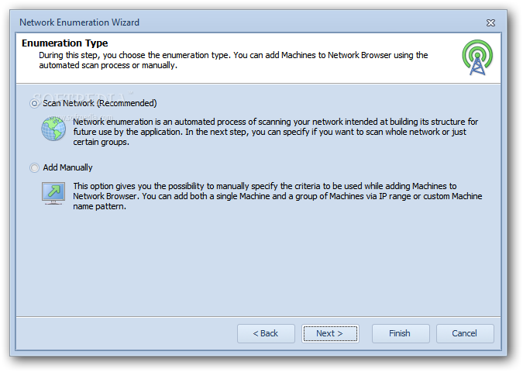Click the Finish button

[x=401, y=333]
